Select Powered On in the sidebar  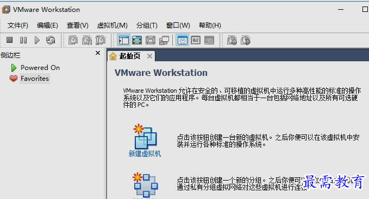point(40,68)
